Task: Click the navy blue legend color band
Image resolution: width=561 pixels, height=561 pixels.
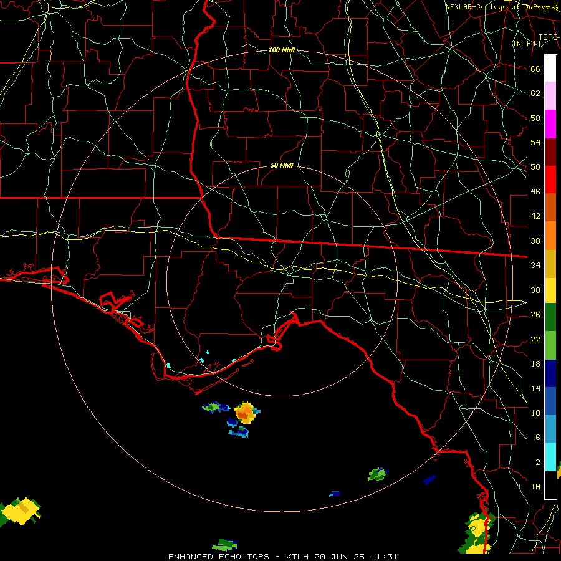Action: 550,373
